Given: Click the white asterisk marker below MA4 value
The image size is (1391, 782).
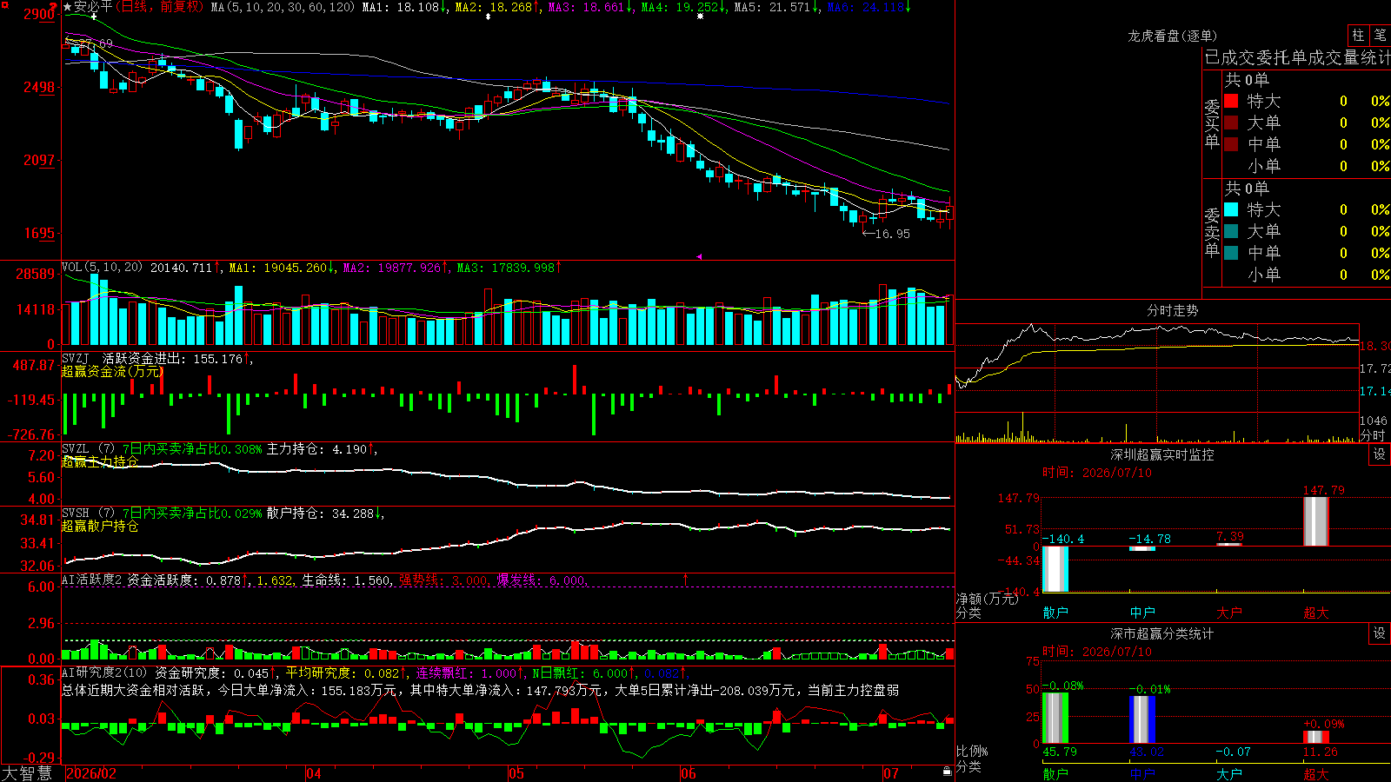Looking at the screenshot, I should tap(700, 17).
